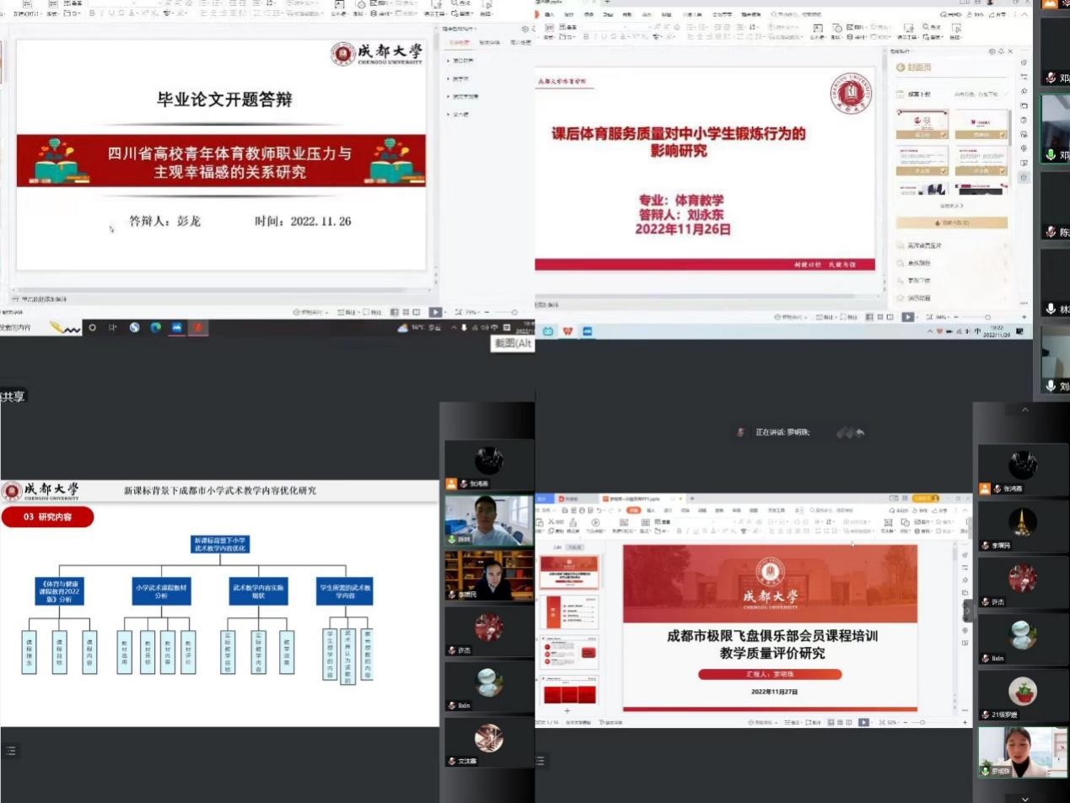Click the weather widget on the taskbar
The width and height of the screenshot is (1070, 803).
(x=420, y=327)
